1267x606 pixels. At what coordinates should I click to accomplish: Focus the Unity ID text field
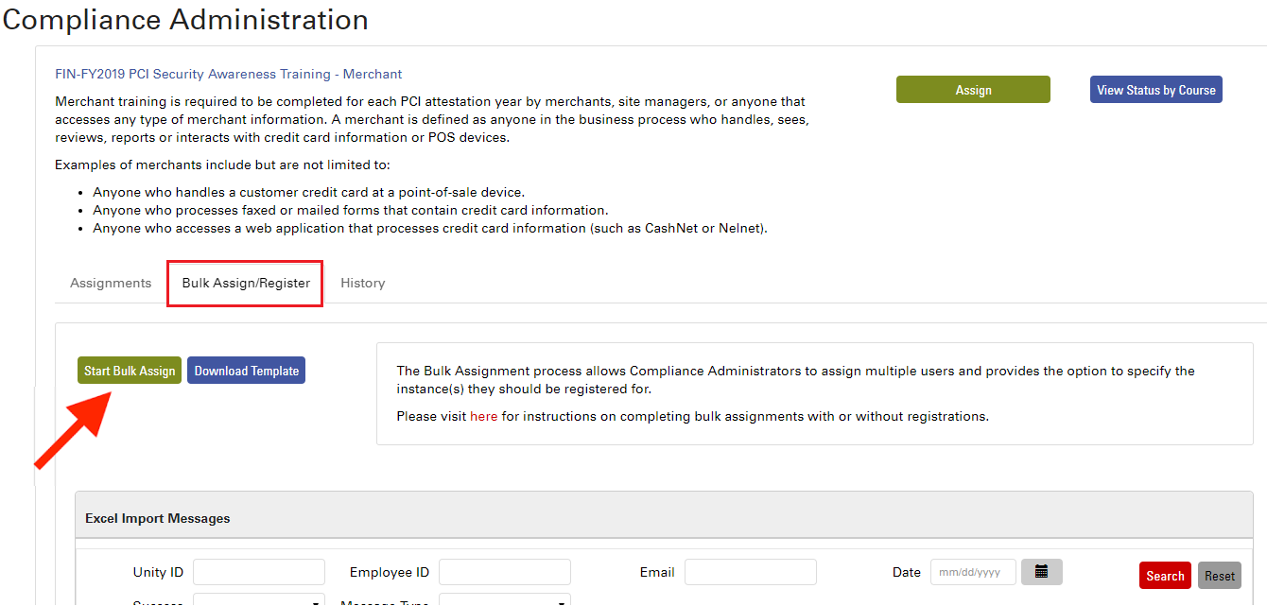coord(258,572)
